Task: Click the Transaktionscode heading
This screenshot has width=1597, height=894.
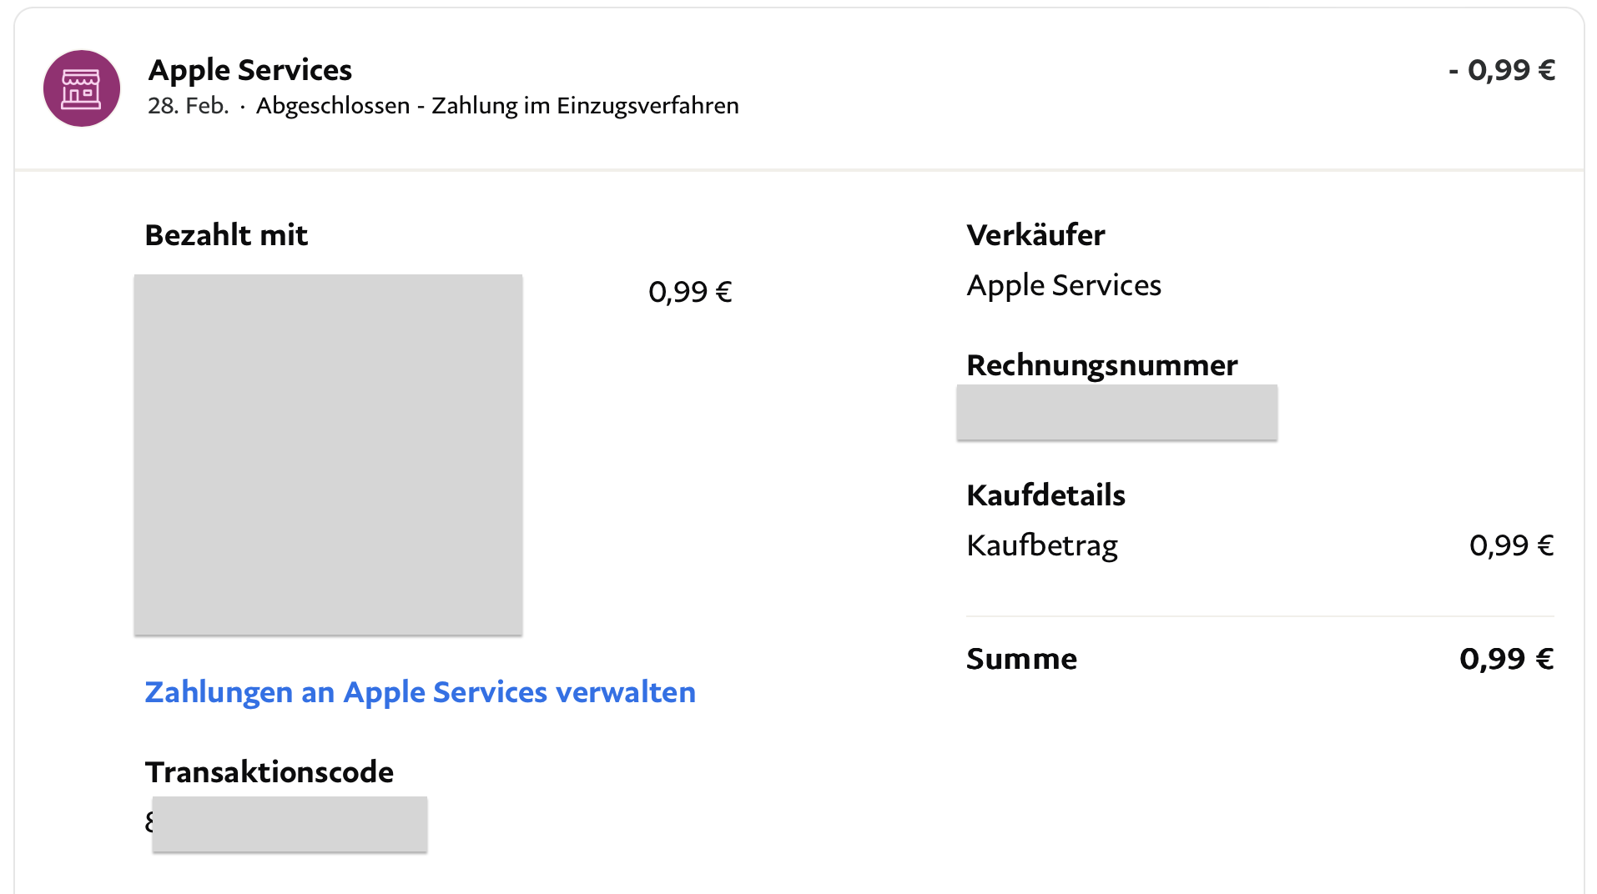Action: click(x=269, y=772)
